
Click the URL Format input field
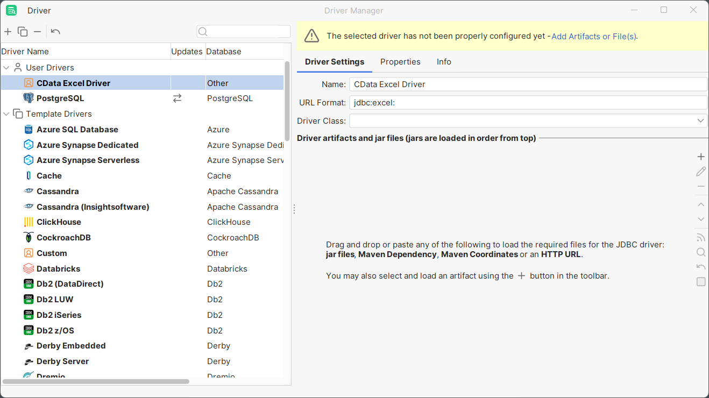click(527, 103)
